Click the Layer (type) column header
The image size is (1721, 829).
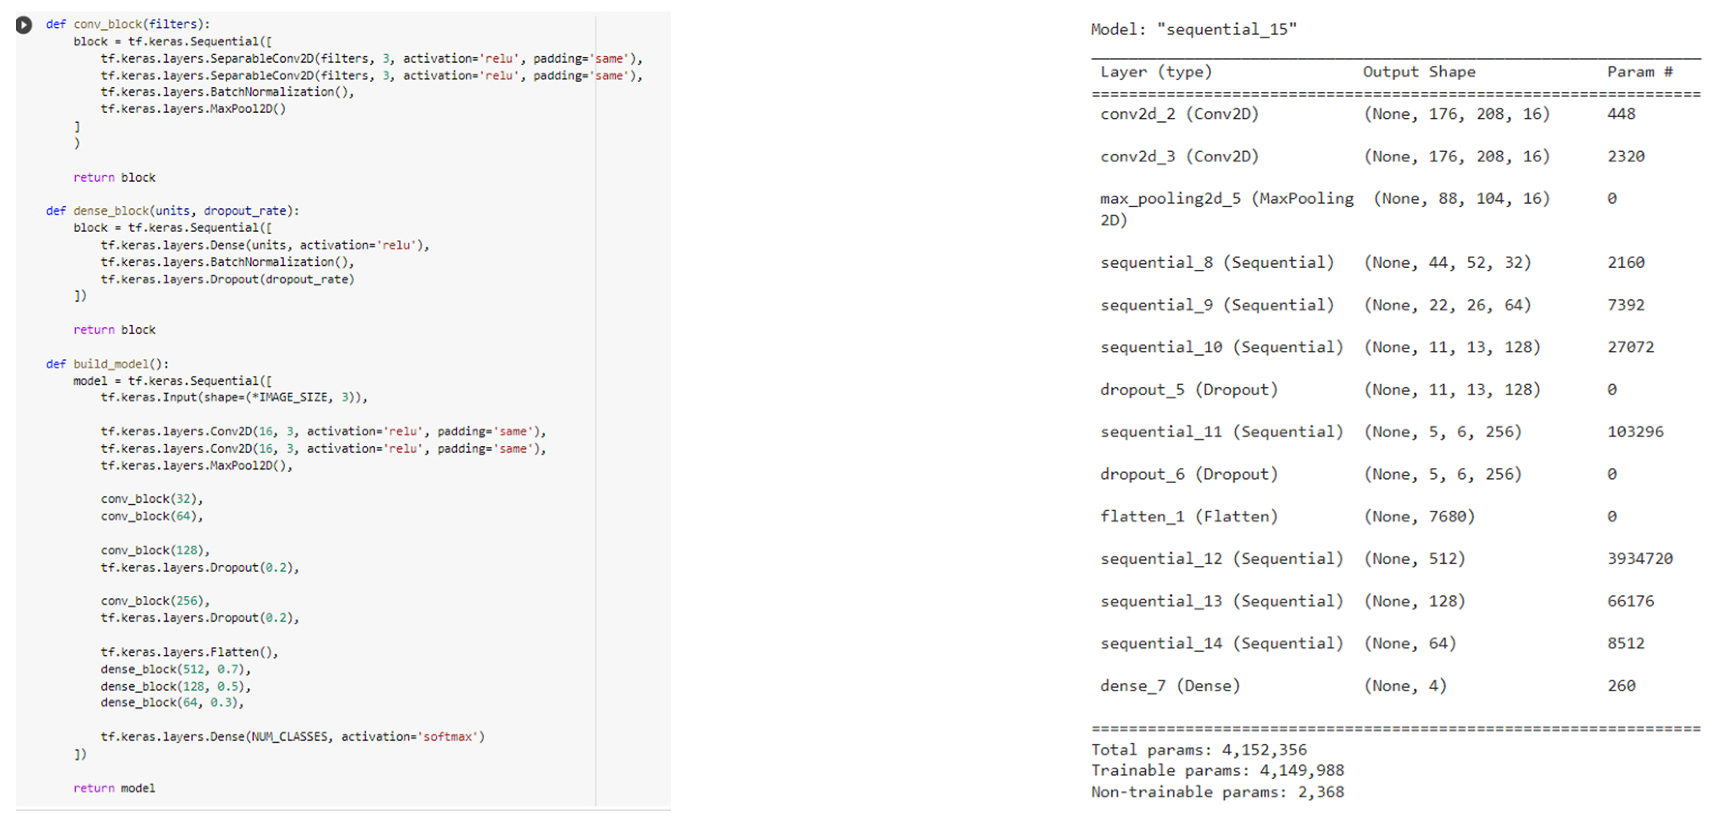tap(1156, 72)
